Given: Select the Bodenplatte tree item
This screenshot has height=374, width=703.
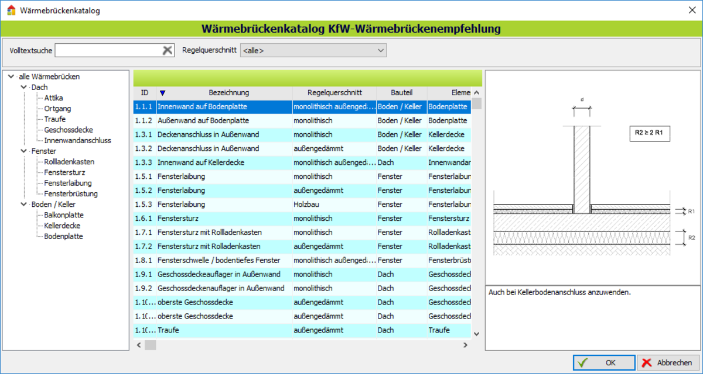Looking at the screenshot, I should (x=63, y=236).
